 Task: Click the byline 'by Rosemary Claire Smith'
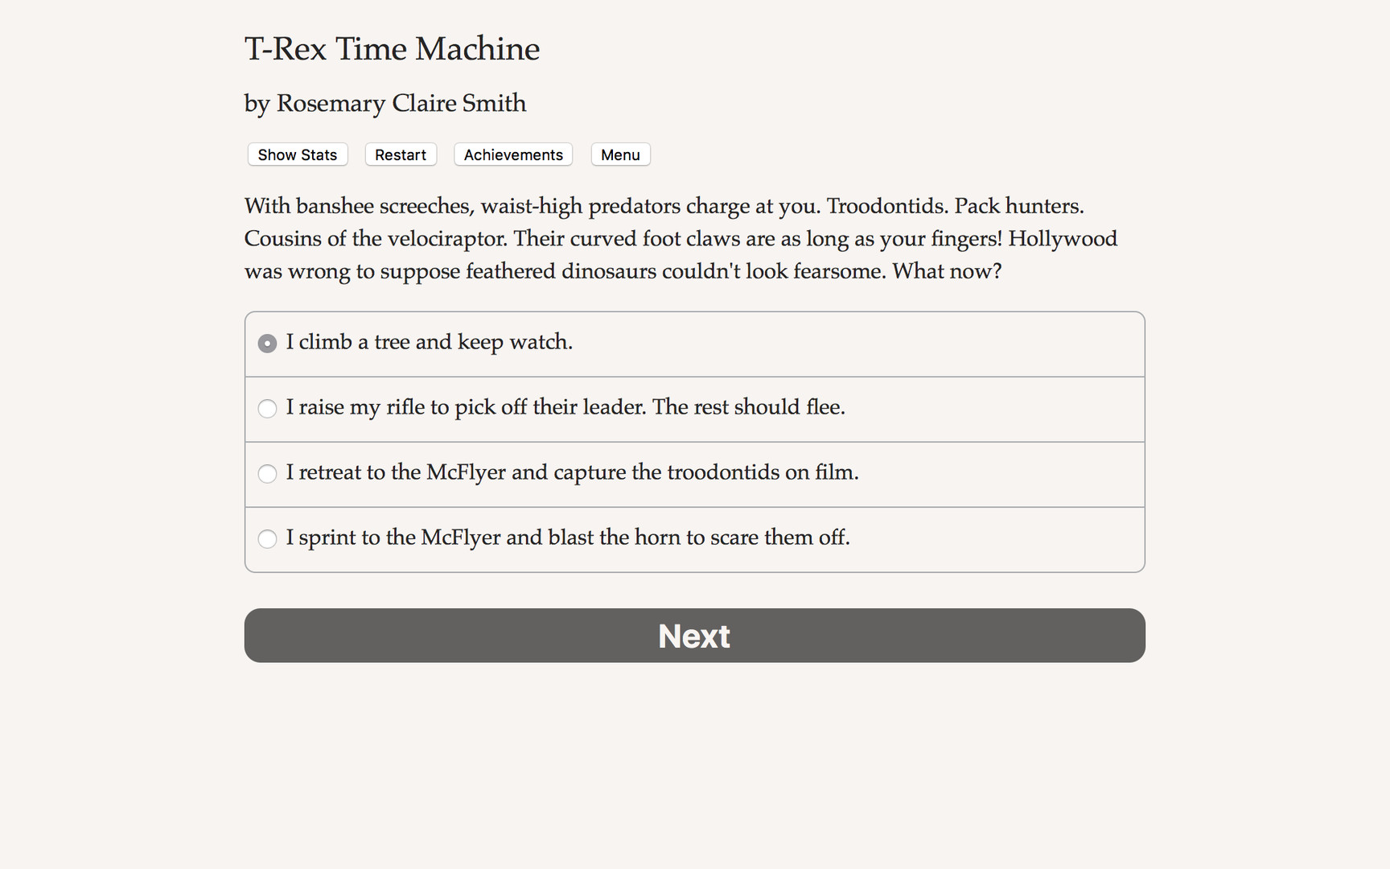click(385, 103)
